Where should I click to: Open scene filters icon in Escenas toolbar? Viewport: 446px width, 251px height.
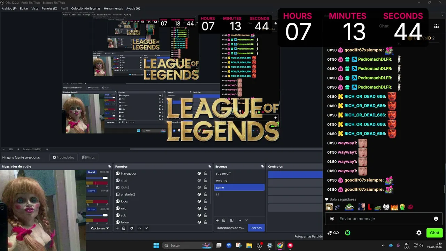[232, 220]
